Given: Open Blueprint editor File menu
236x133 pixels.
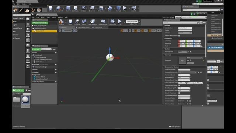Looking at the screenshot, I should coord(33,17).
